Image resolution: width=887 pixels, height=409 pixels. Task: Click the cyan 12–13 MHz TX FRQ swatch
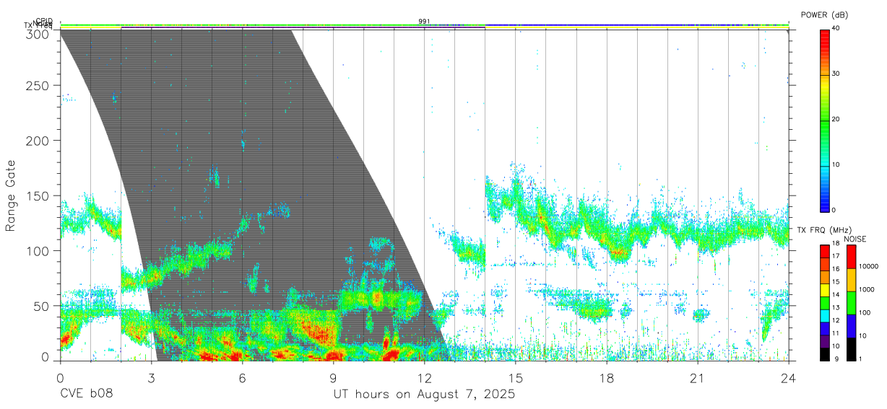coord(825,315)
